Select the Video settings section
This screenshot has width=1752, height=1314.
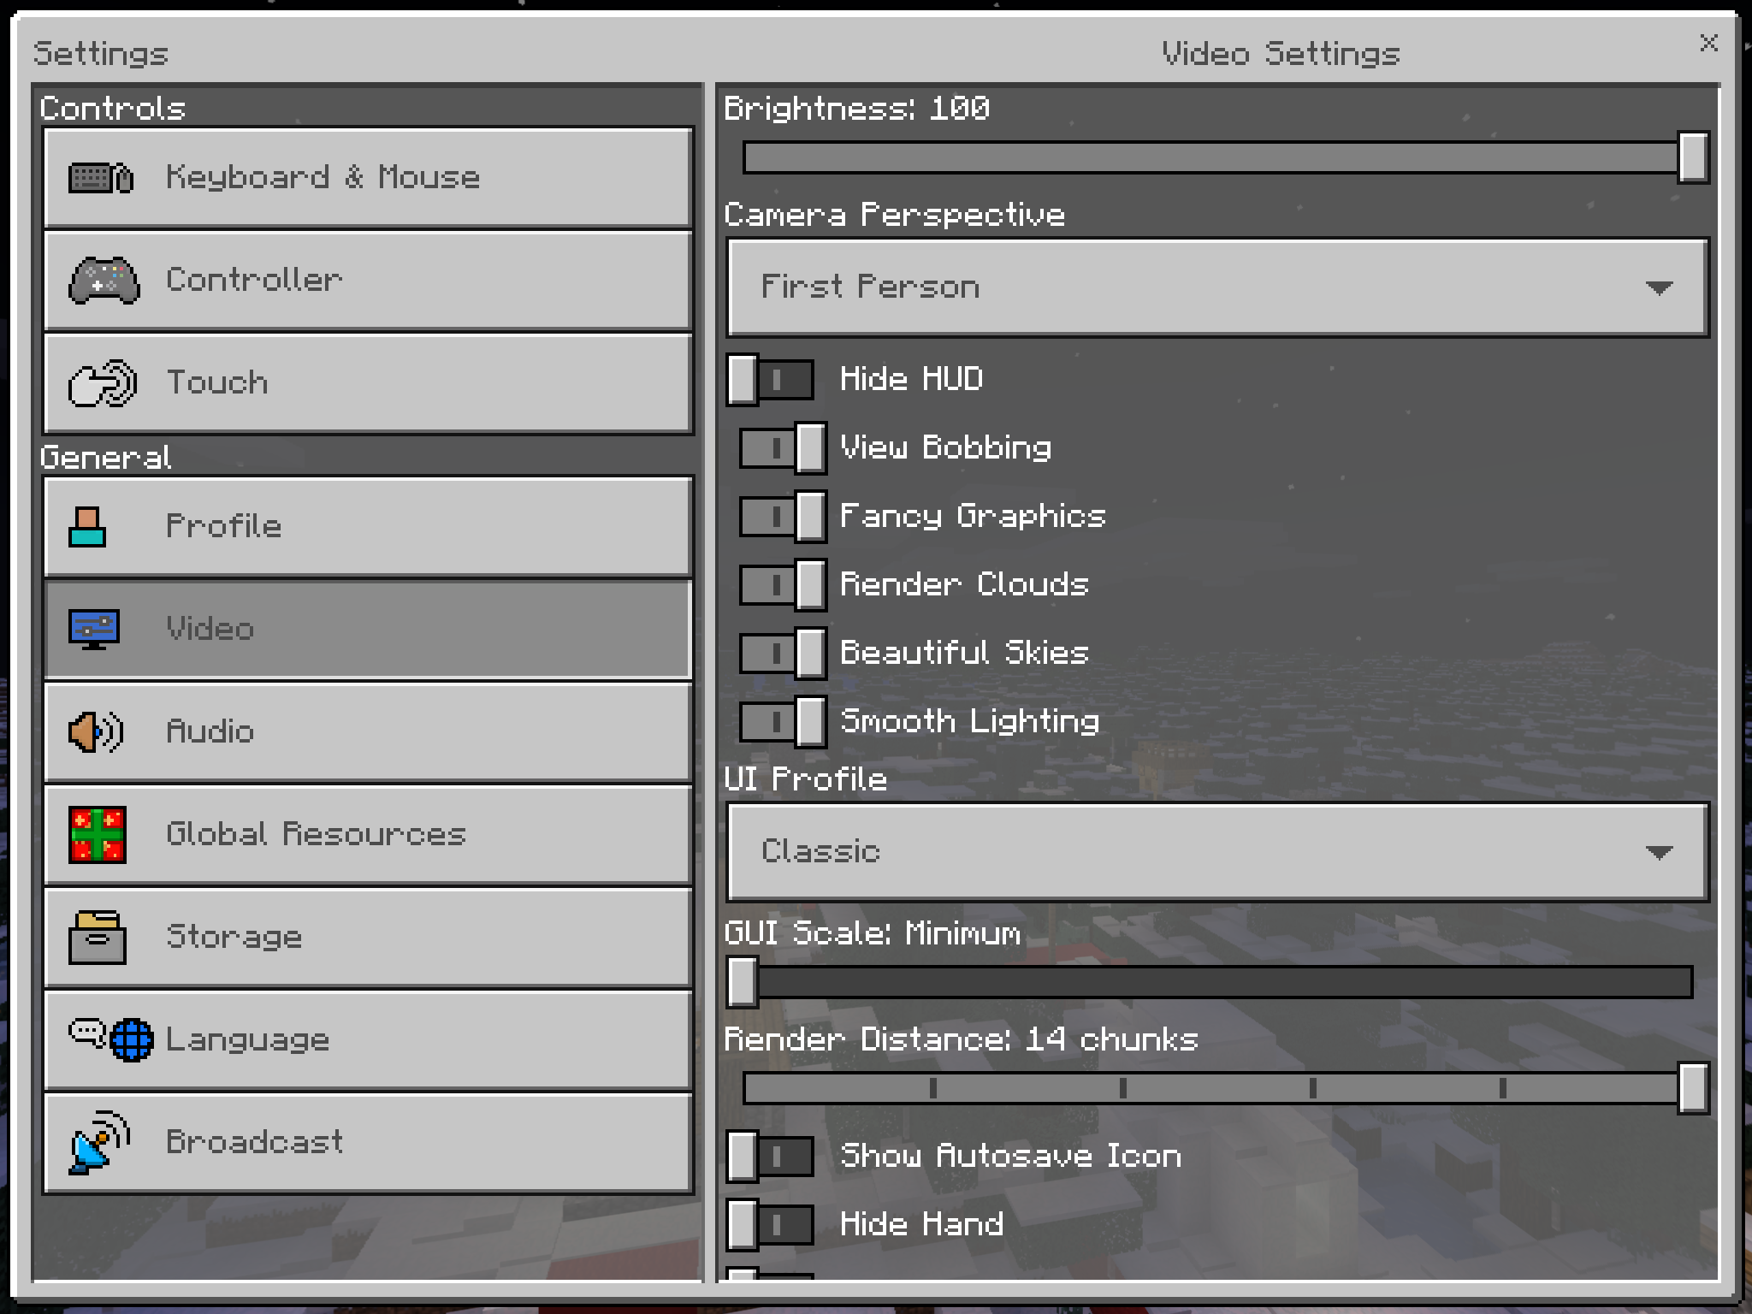pyautogui.click(x=368, y=630)
